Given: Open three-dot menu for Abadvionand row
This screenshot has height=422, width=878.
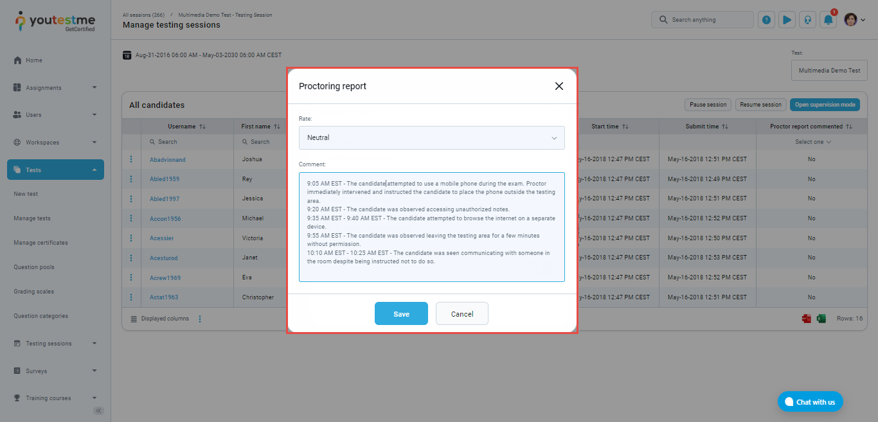Looking at the screenshot, I should [x=131, y=159].
